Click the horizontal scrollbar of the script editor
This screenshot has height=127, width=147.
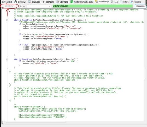click(36, 122)
